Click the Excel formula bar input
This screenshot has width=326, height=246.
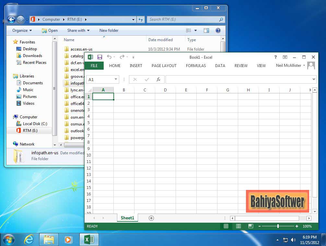(x=239, y=79)
